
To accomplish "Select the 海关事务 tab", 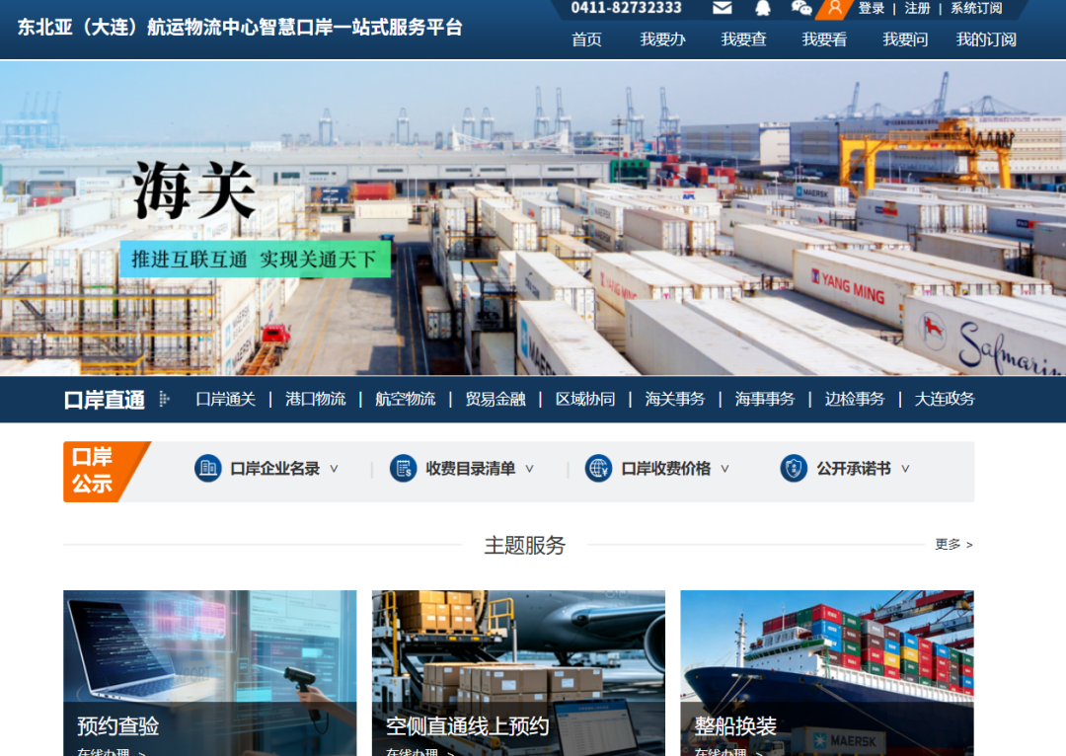I will (675, 399).
